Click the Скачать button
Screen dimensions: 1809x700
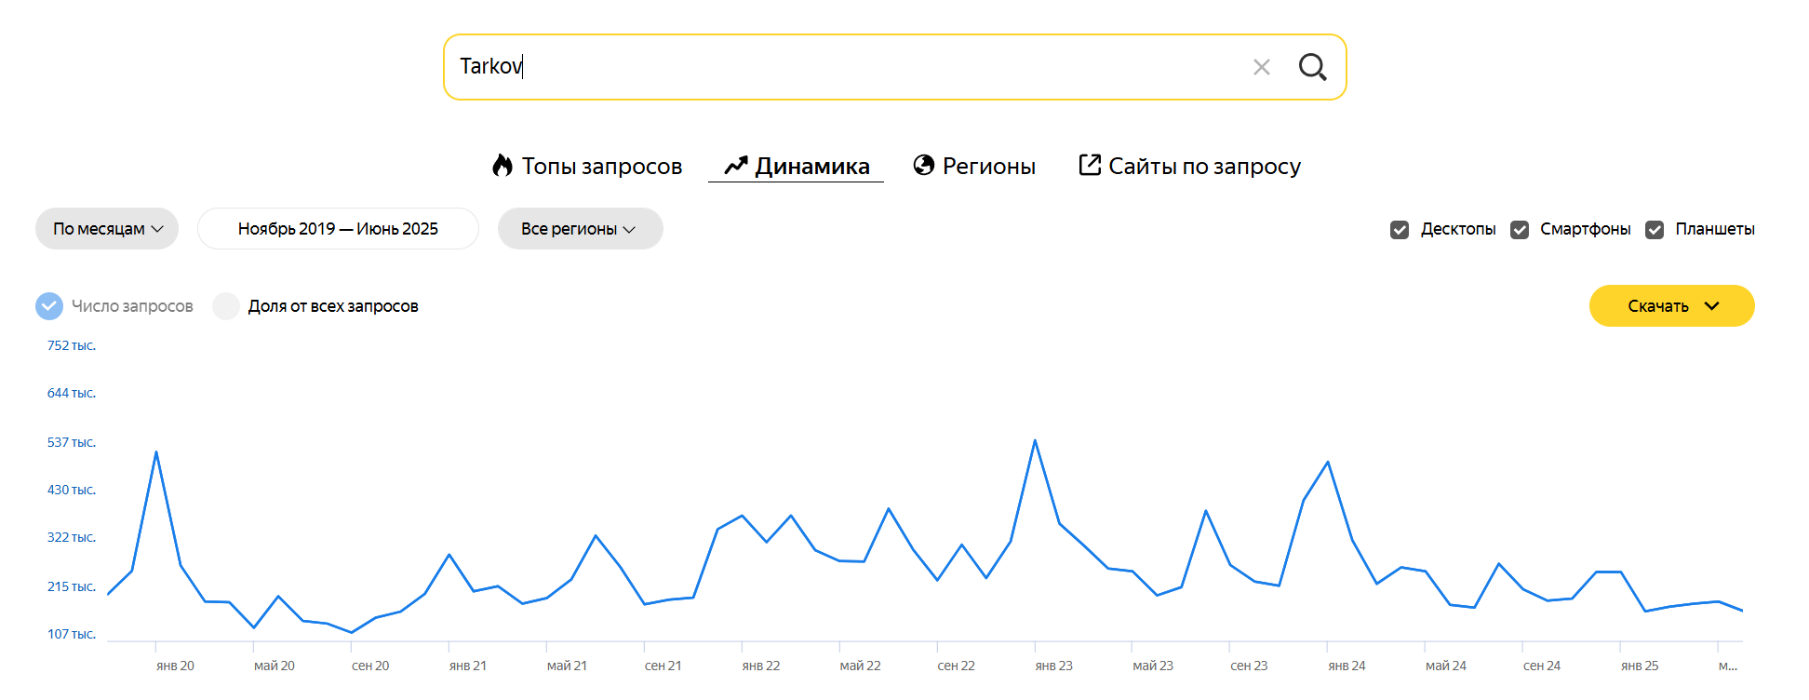[x=1658, y=306]
